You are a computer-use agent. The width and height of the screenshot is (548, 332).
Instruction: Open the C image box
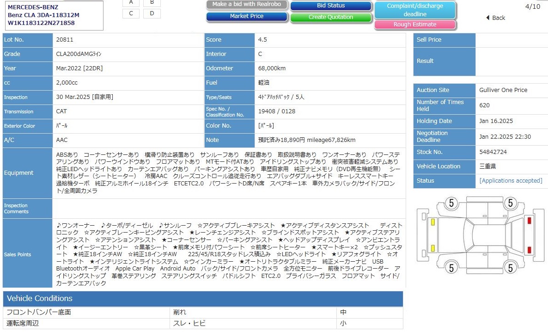131,13
